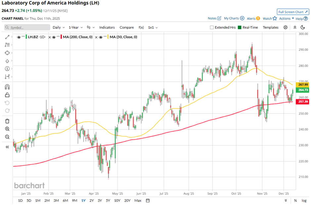Enable the Extended Hrs checkbox
The height and width of the screenshot is (205, 311).
tap(212, 27)
